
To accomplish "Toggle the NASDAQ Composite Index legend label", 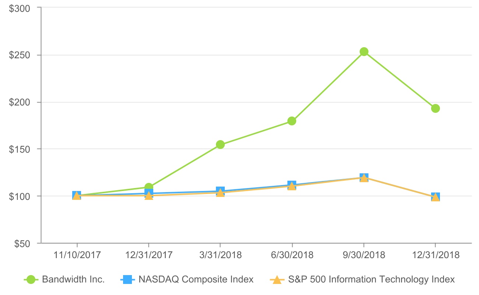I will [196, 280].
